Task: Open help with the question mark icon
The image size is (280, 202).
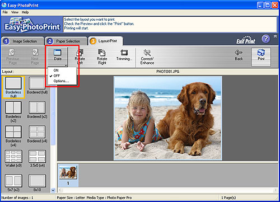Action: [x=265, y=39]
